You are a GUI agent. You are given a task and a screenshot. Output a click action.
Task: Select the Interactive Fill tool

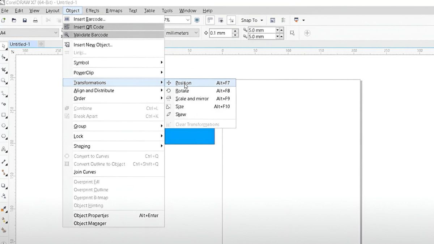(x=4, y=220)
